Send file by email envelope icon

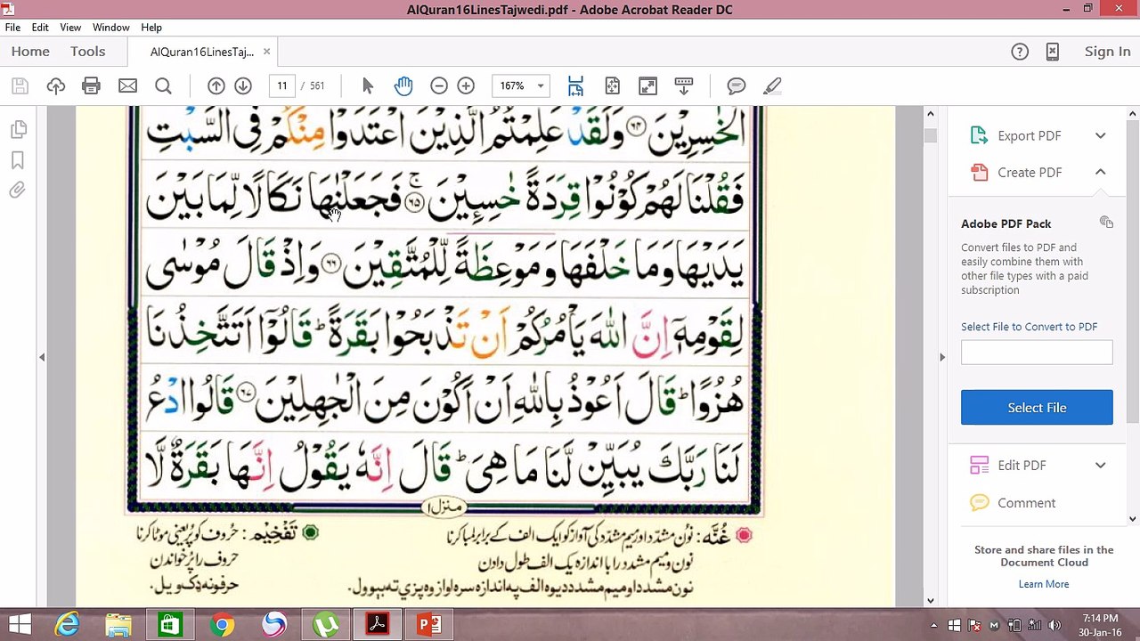pyautogui.click(x=127, y=85)
